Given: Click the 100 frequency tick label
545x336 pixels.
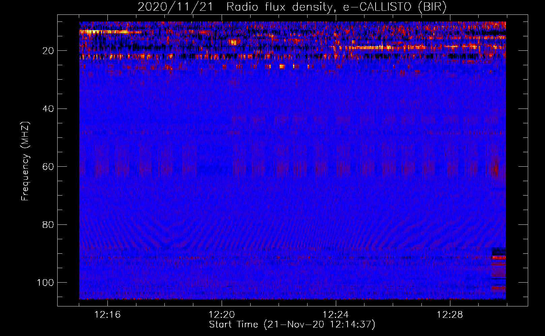Looking at the screenshot, I should click(45, 283).
